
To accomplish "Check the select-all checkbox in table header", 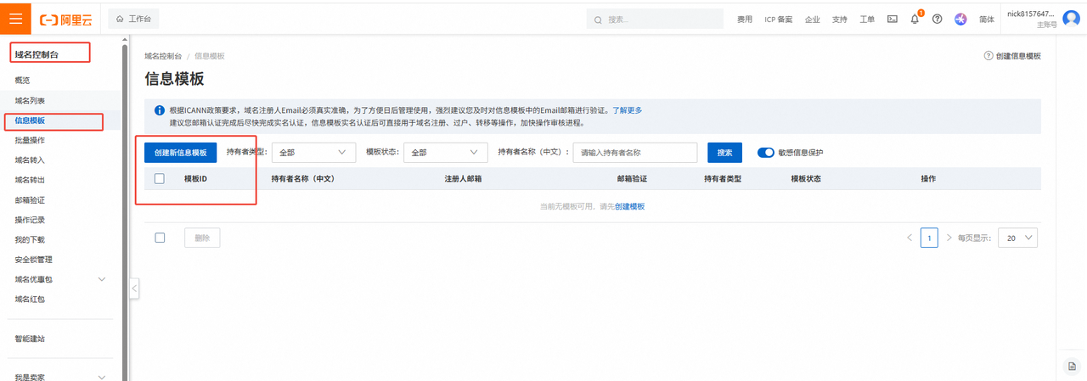I will pyautogui.click(x=160, y=179).
